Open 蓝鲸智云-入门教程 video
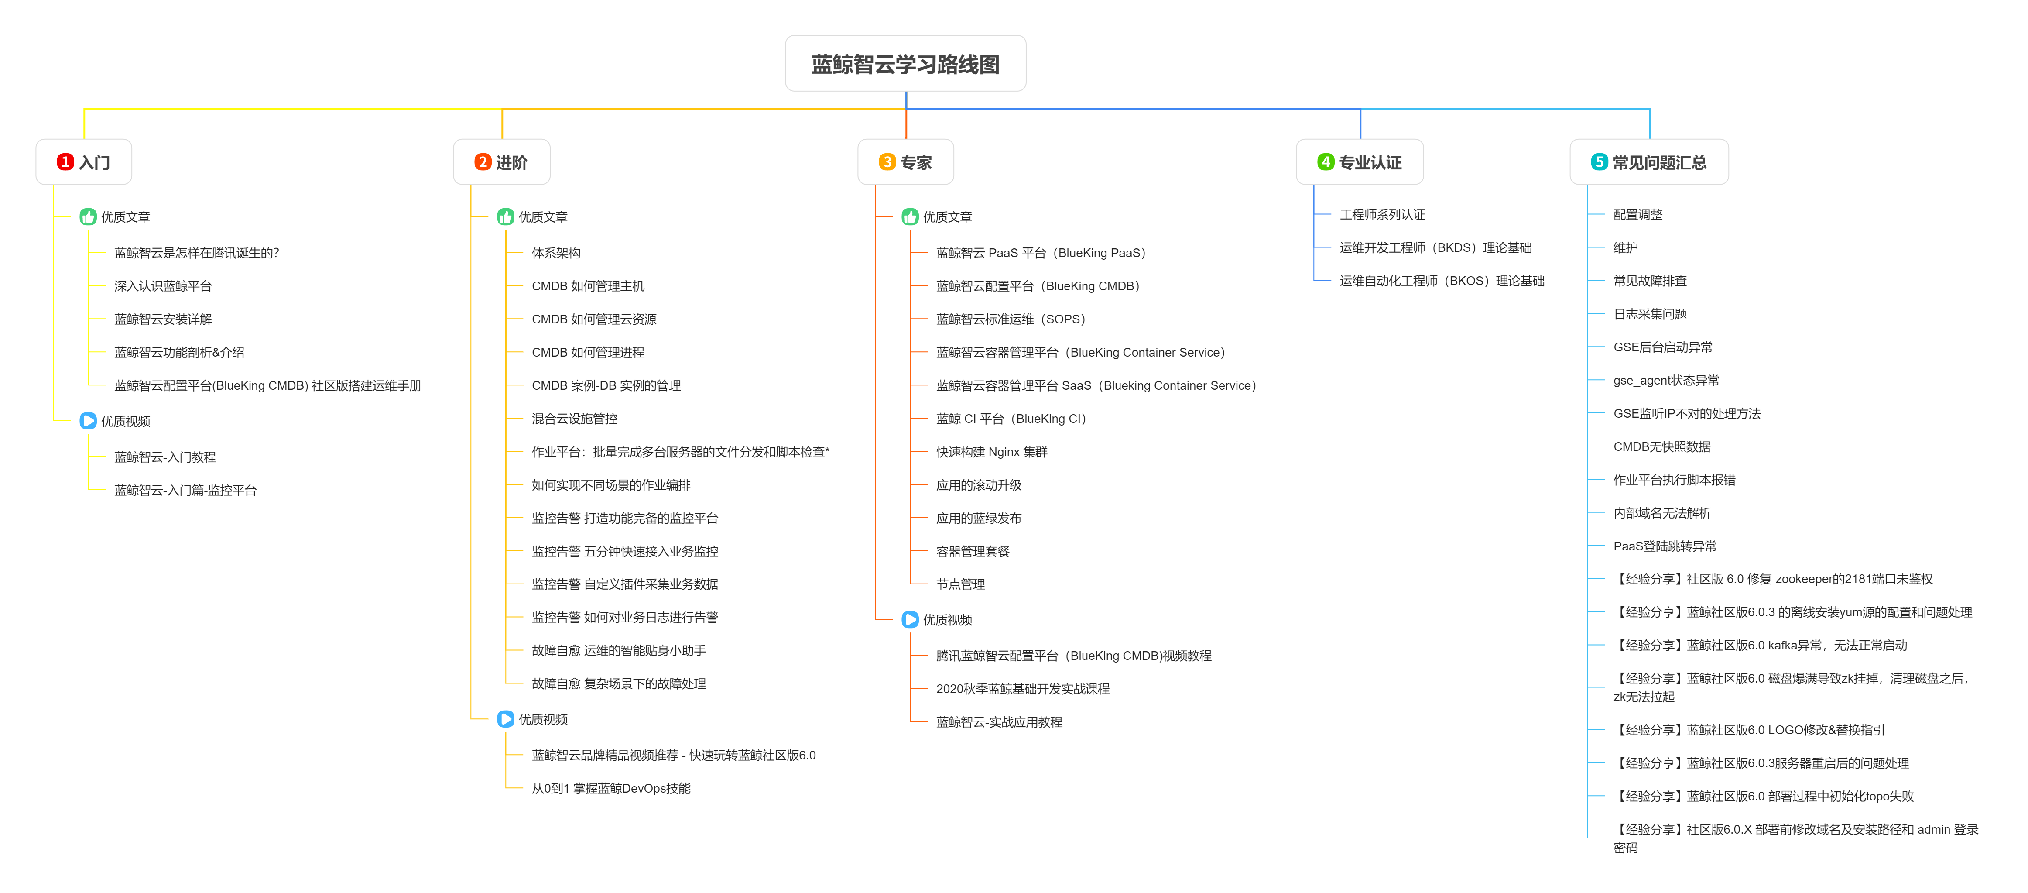Screen dimensions: 2028x893 pos(164,457)
